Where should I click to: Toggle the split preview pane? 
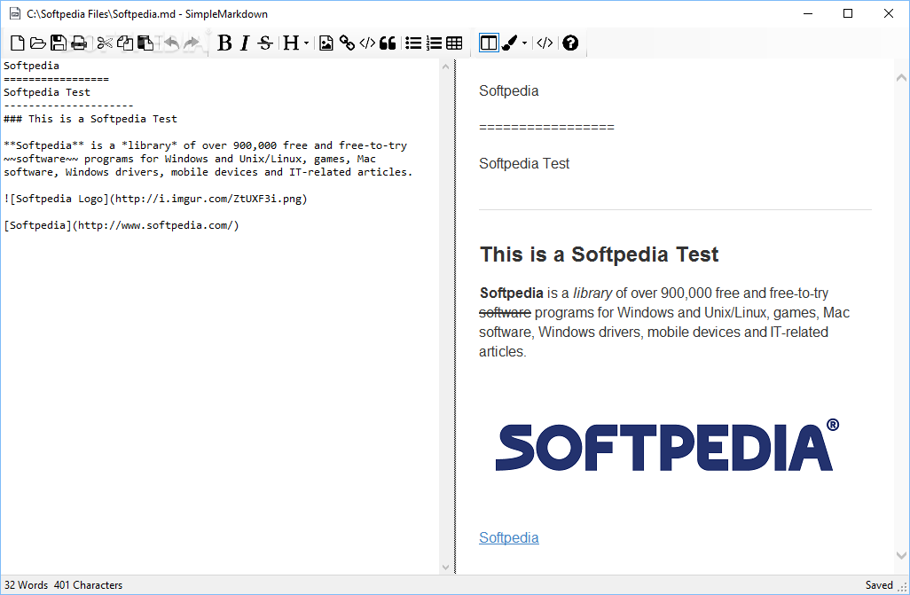pos(489,43)
